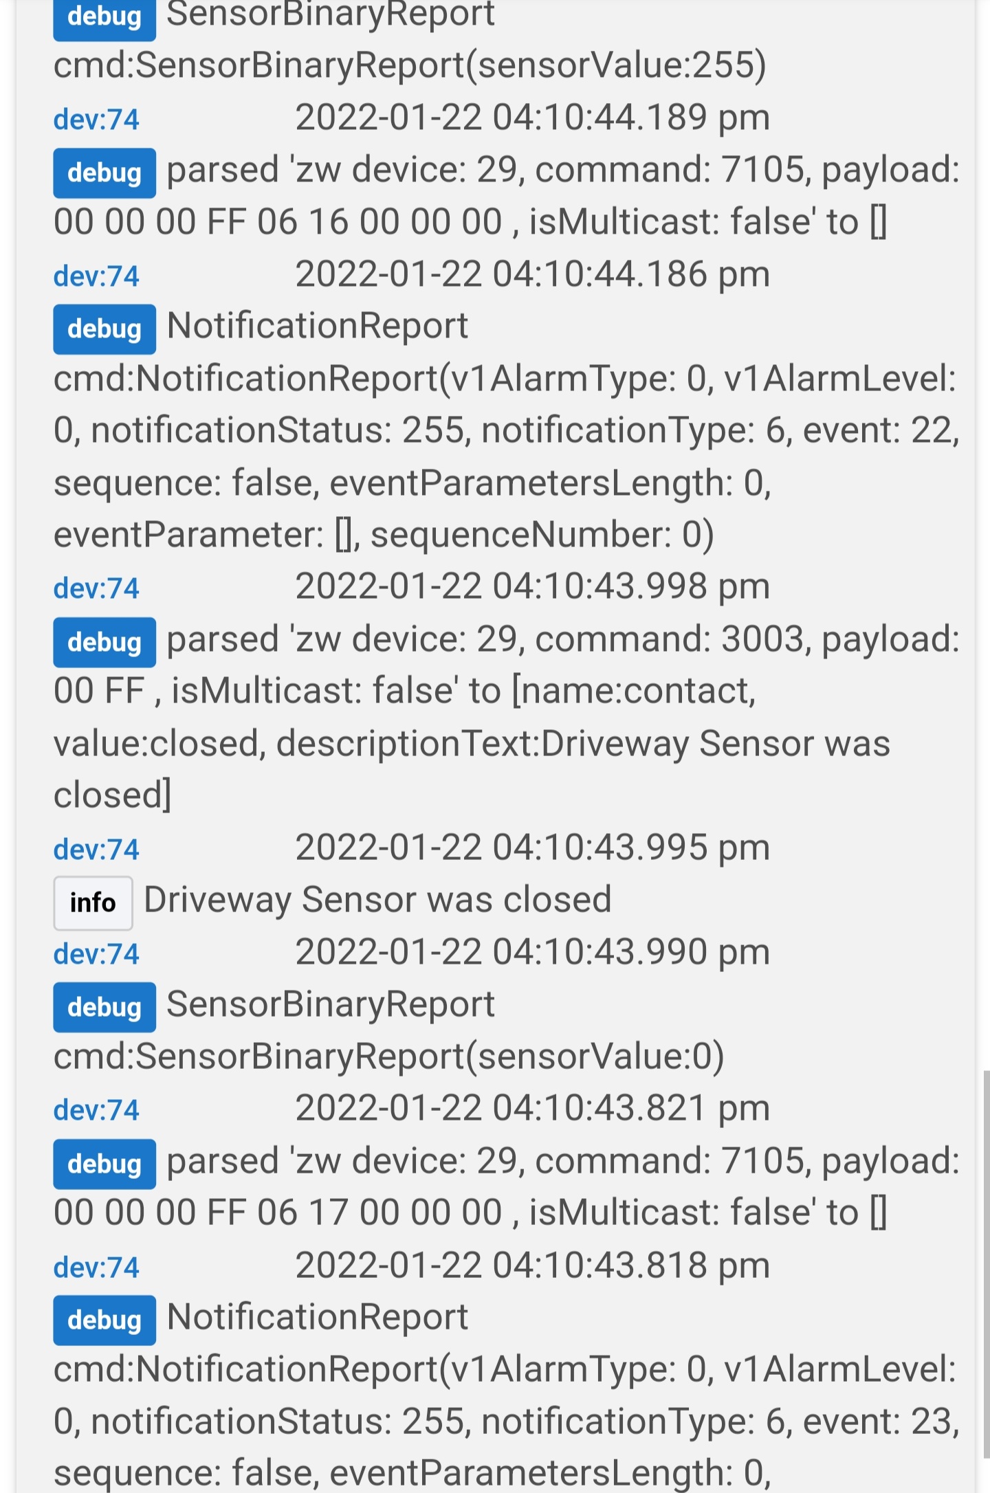Click debug badge on SensorBinaryReport sensorValue:0
Screen dimensions: 990x1493
tap(104, 1007)
